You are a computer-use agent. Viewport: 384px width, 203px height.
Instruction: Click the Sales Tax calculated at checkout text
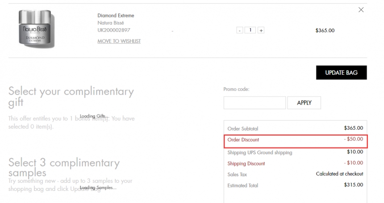(x=339, y=174)
